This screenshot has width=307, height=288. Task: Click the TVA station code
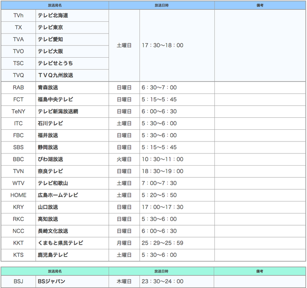pyautogui.click(x=19, y=40)
